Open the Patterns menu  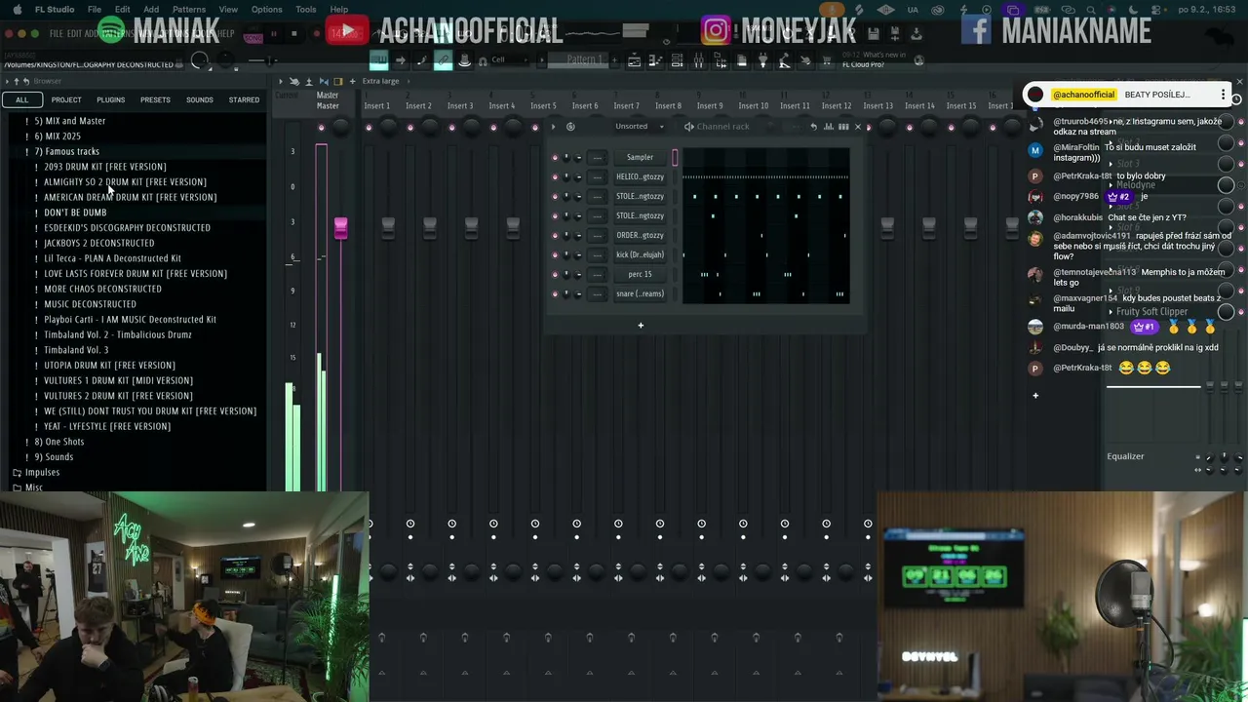click(189, 10)
